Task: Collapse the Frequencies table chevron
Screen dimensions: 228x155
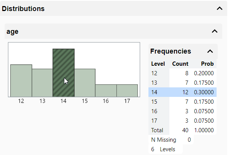Action: click(210, 51)
